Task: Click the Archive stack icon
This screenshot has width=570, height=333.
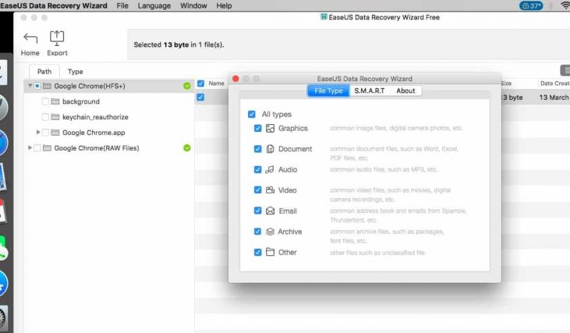Action: pos(271,232)
